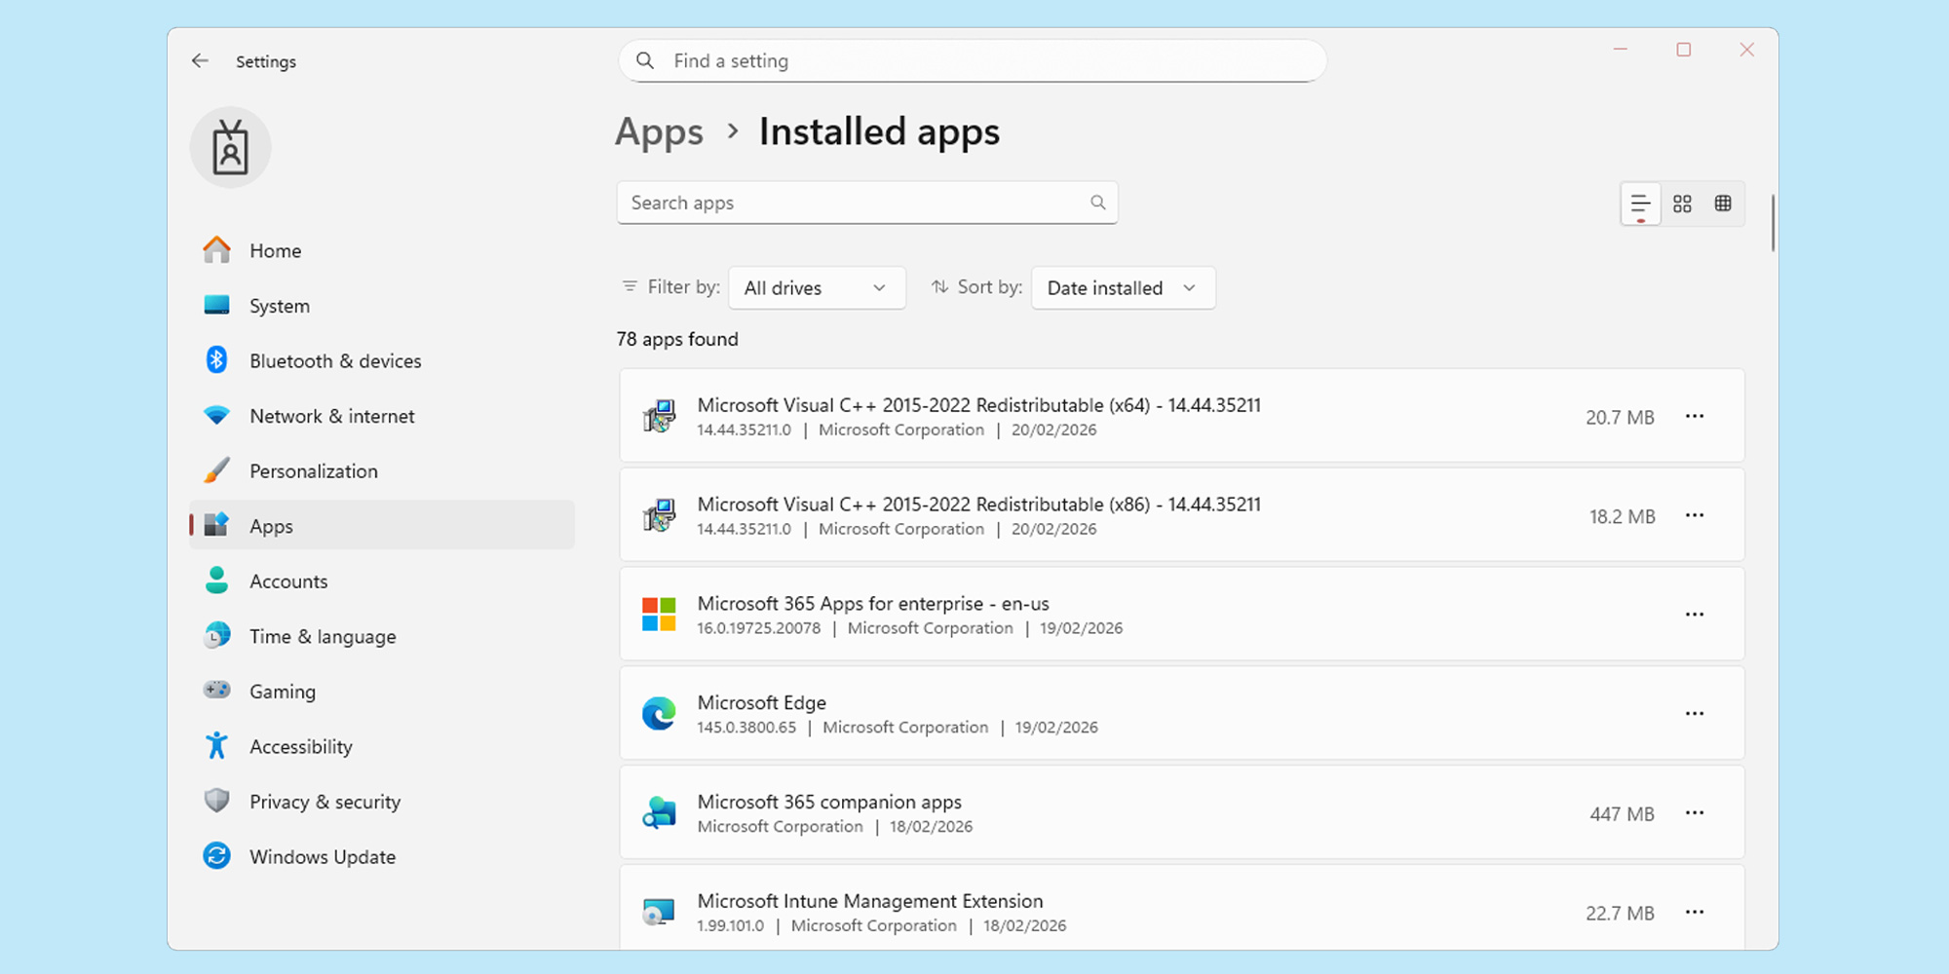This screenshot has width=1949, height=974.
Task: Open Time & language settings
Action: point(323,636)
